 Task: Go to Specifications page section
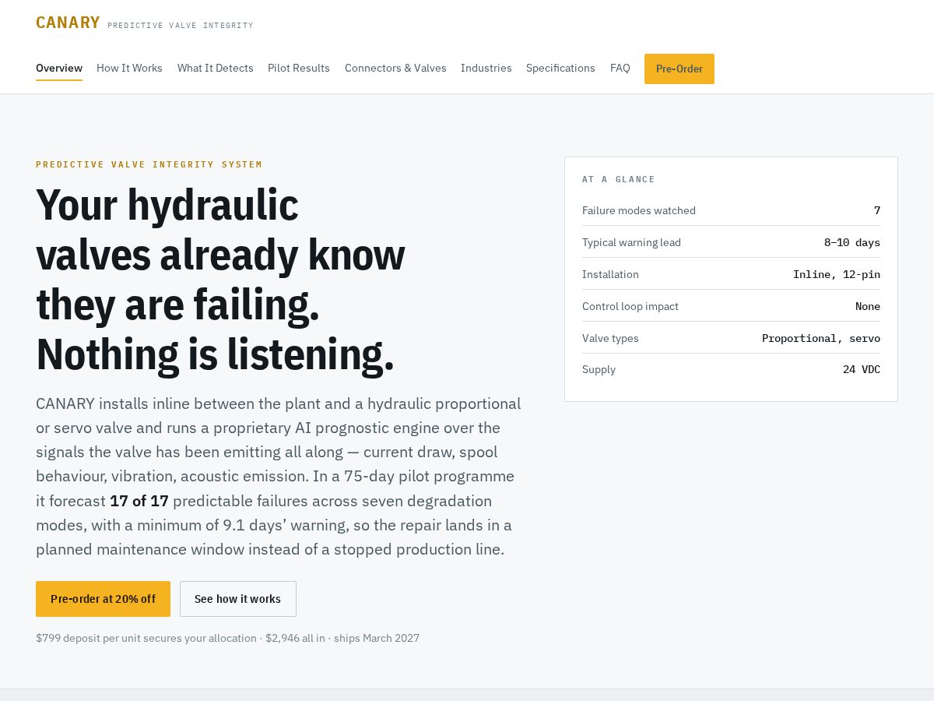click(x=560, y=69)
